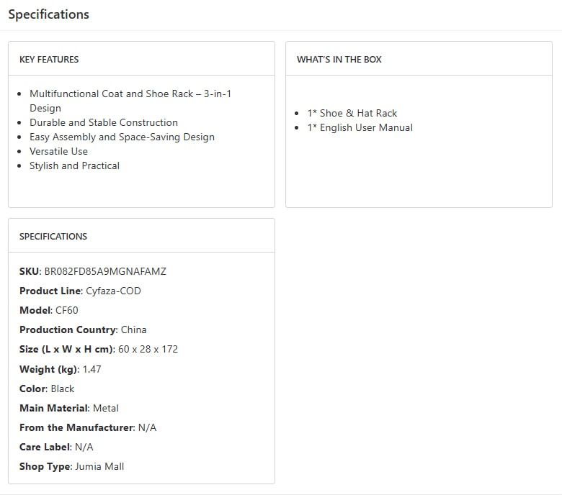This screenshot has height=495, width=562.
Task: Click the 1* English User Manual item
Action: click(x=360, y=127)
